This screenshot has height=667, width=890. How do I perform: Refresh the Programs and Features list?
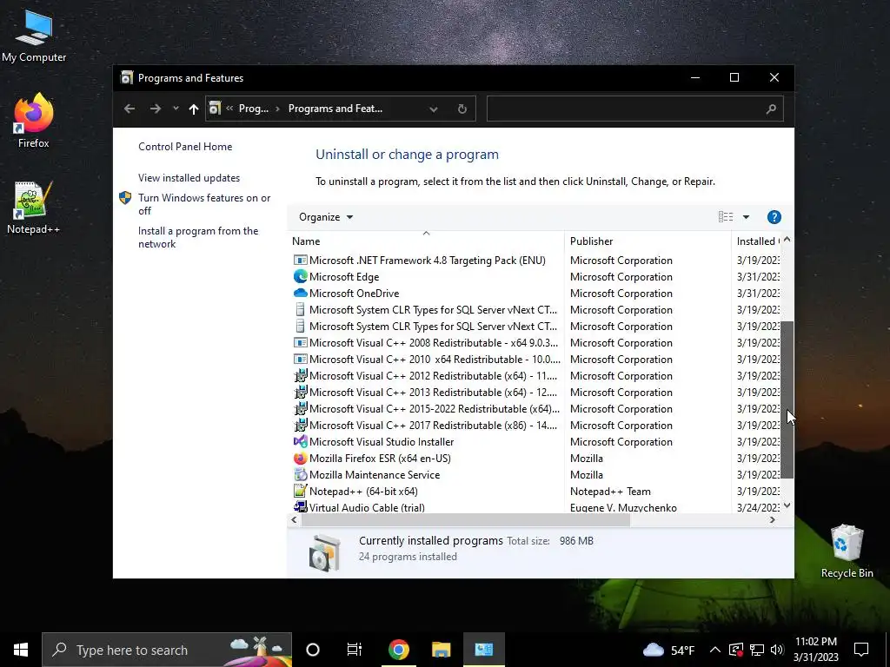462,109
